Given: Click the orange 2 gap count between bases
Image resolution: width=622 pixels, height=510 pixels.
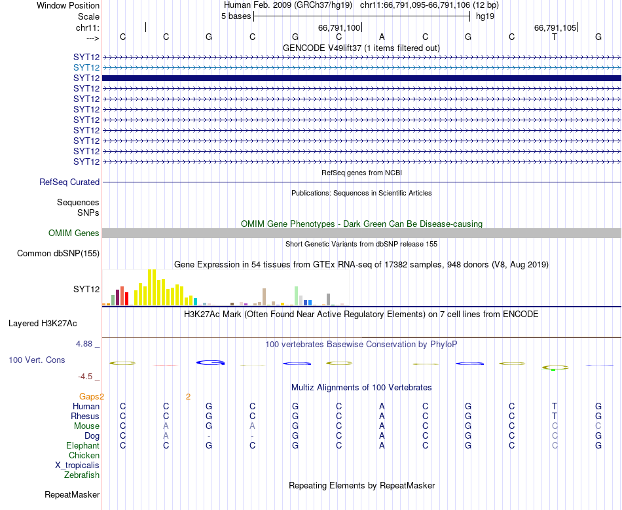Looking at the screenshot, I should click(188, 397).
